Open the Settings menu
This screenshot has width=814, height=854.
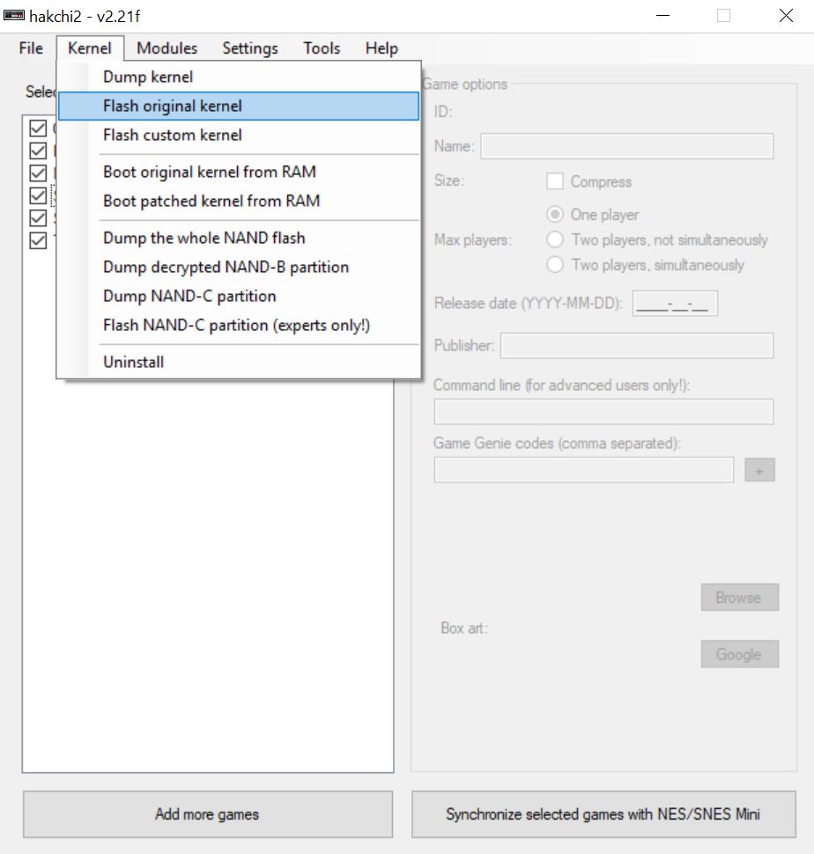point(250,48)
